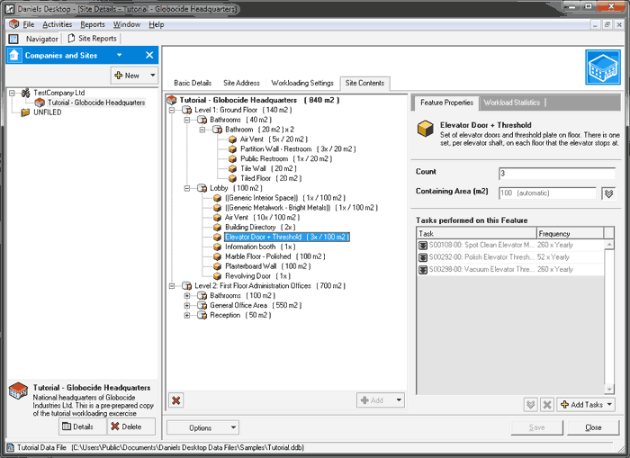The height and width of the screenshot is (458, 630).
Task: Collapse the Bathrooms 40 m2 node
Action: coord(187,120)
